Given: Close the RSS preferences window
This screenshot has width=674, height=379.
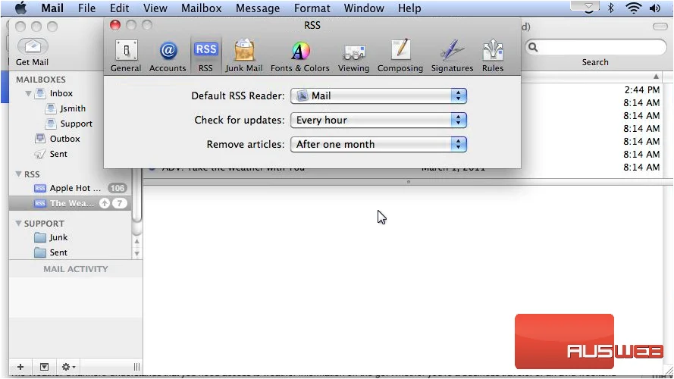Looking at the screenshot, I should (x=115, y=25).
